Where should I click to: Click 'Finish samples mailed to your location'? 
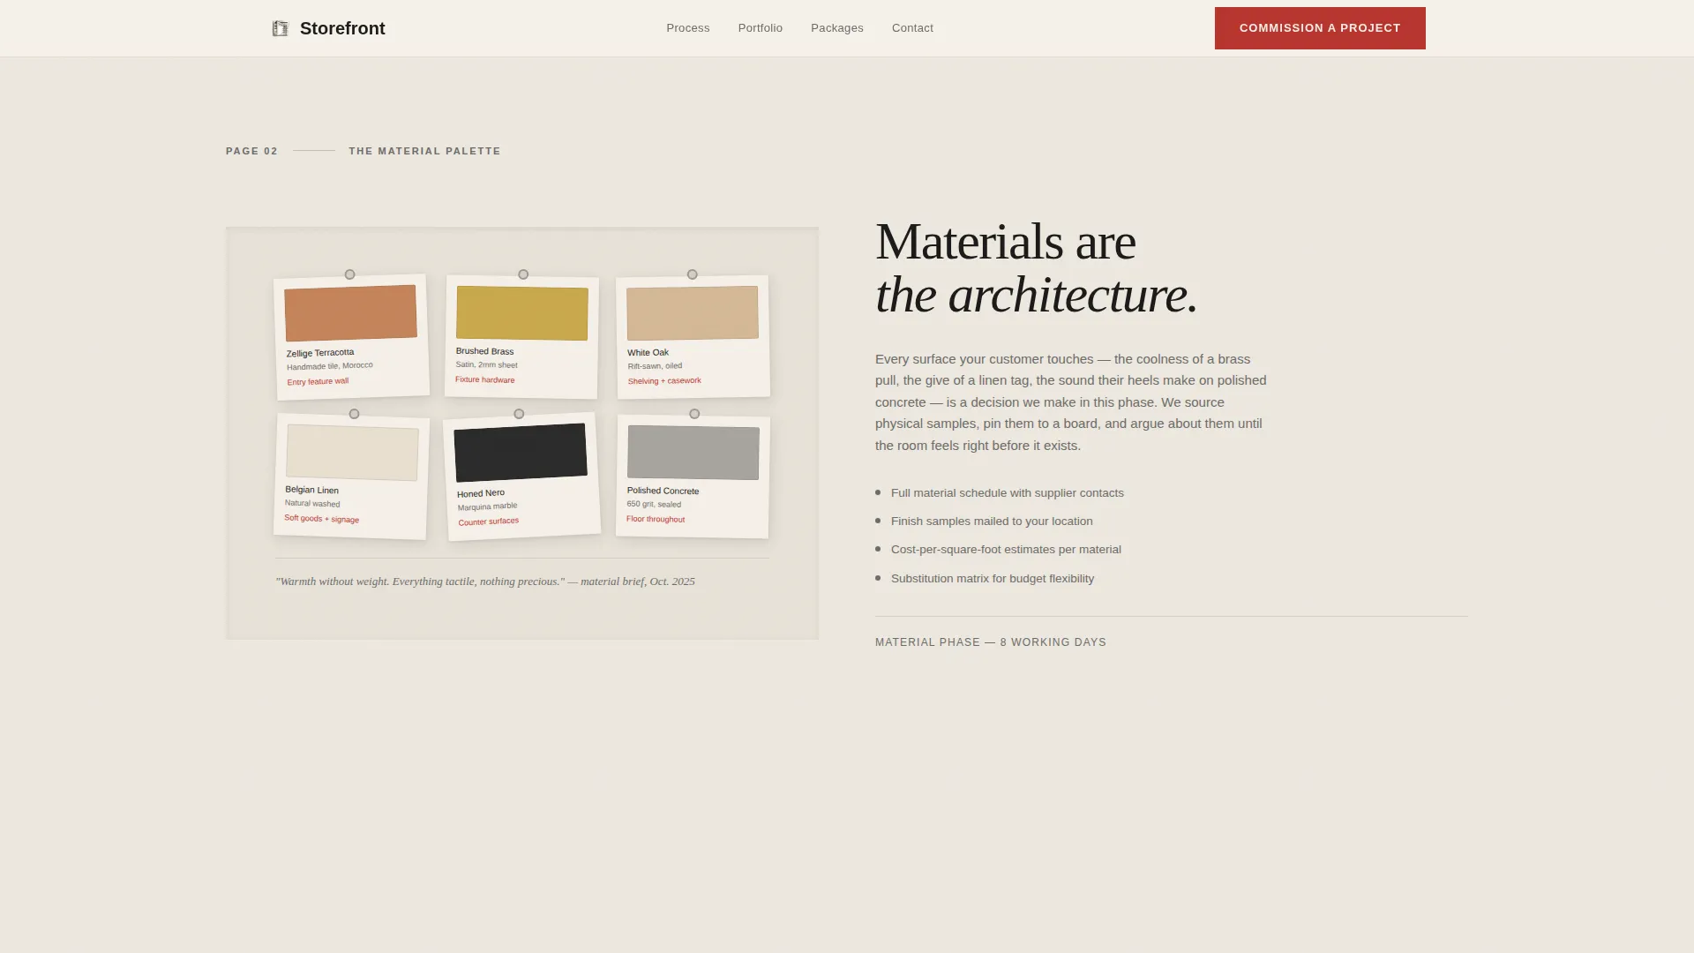(x=992, y=522)
